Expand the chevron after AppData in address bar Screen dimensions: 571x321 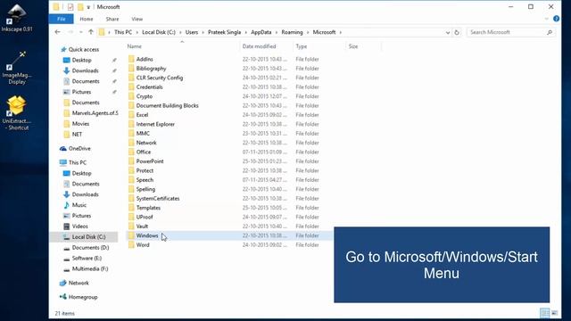[x=277, y=32]
